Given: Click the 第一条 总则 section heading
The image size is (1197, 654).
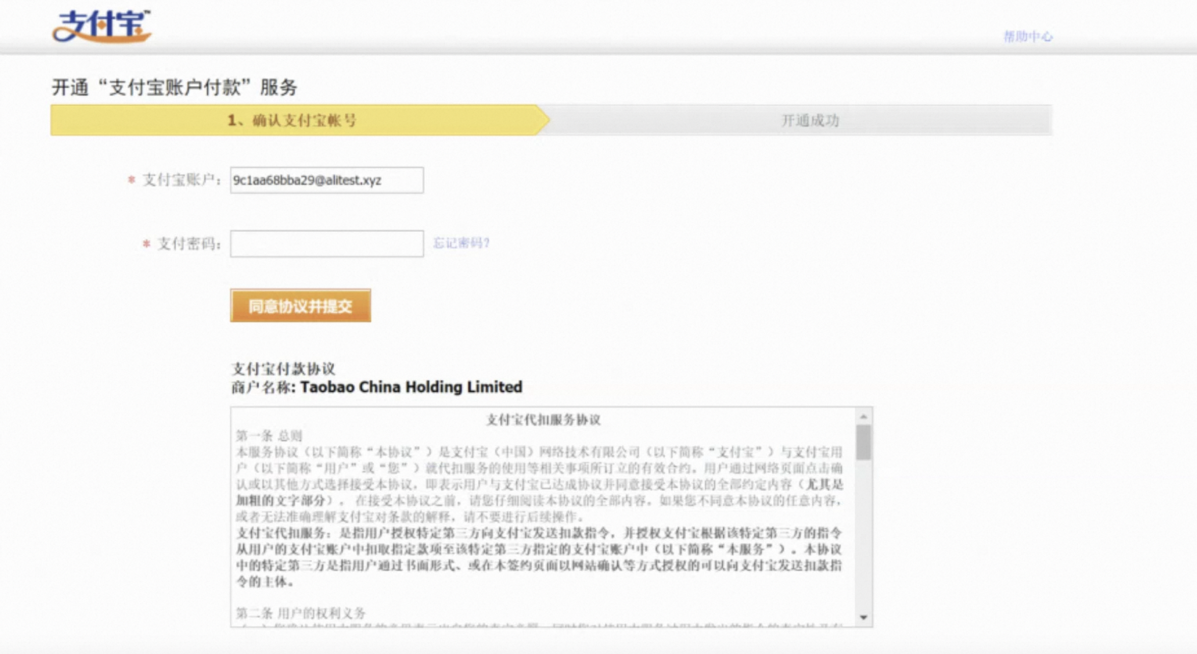Looking at the screenshot, I should [x=269, y=436].
